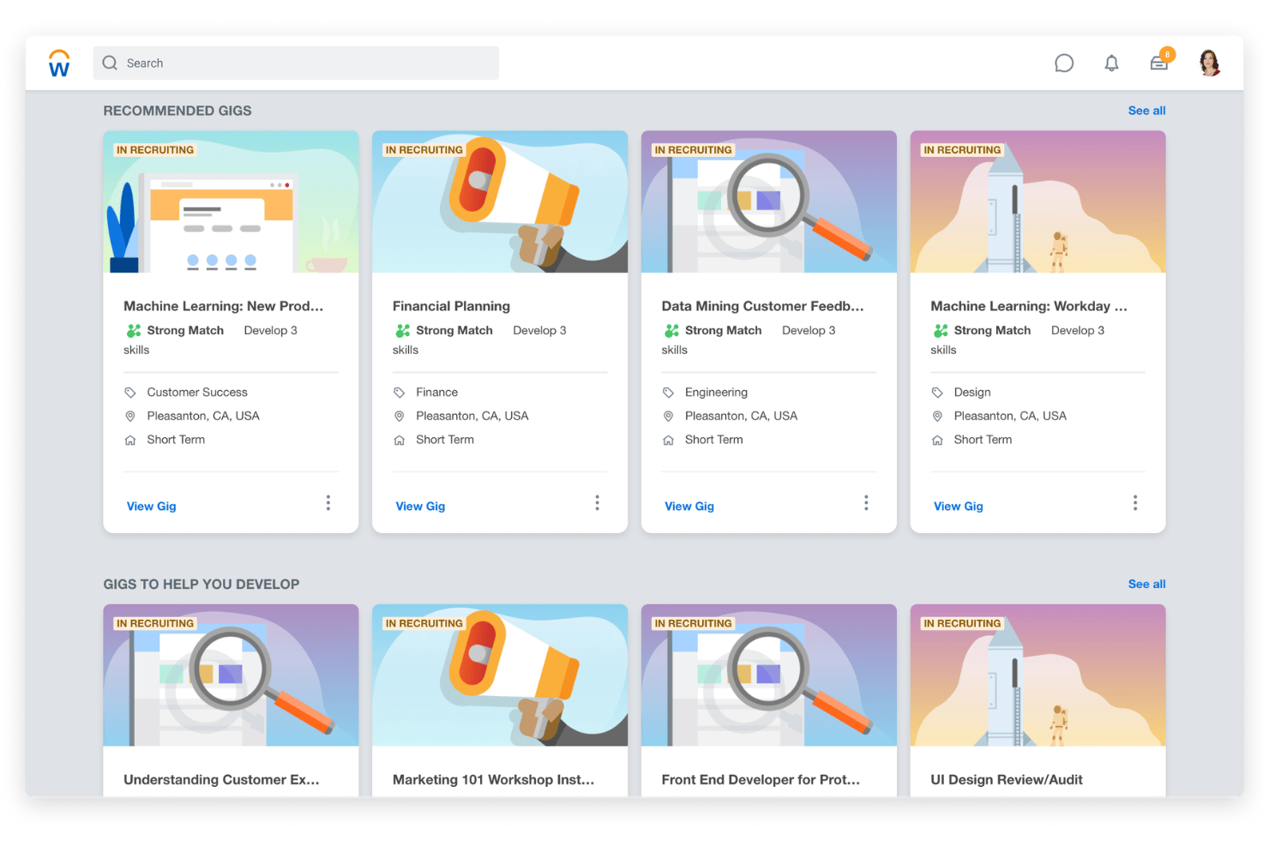This screenshot has height=846, width=1269.
Task: Open the UI Design Review/Audit title
Action: [x=1007, y=780]
